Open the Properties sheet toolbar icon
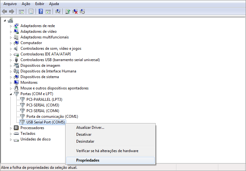 [x=31, y=12]
